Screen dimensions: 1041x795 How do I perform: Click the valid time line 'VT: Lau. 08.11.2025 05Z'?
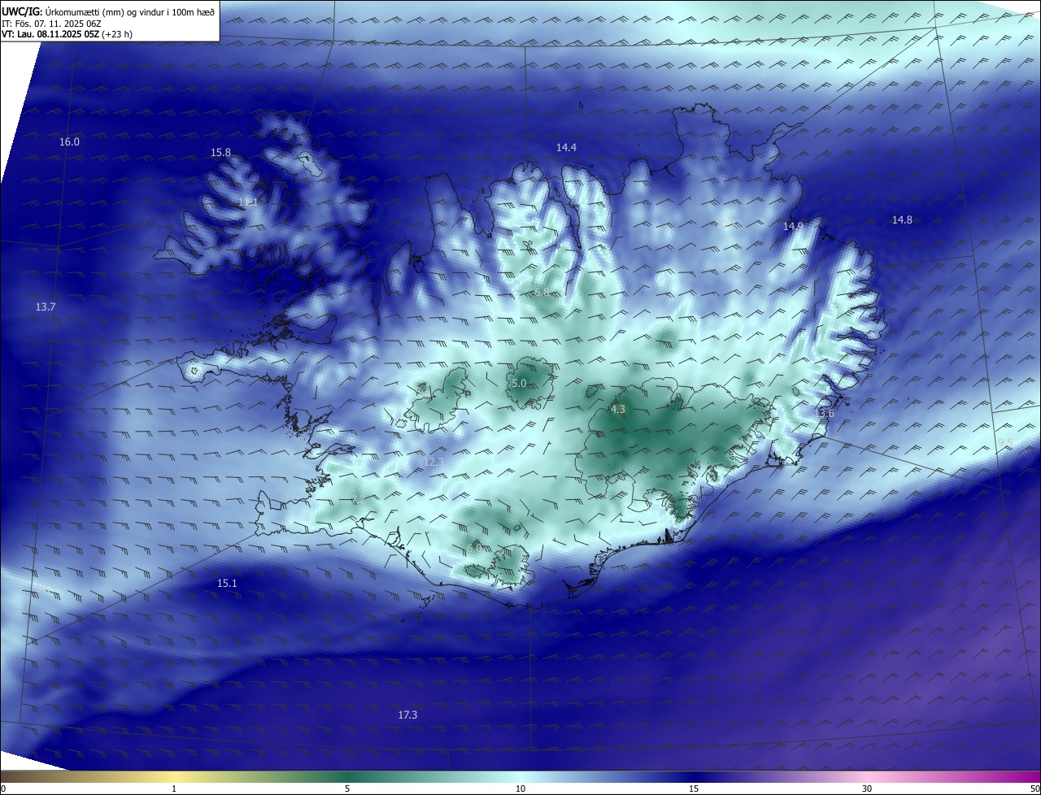[x=50, y=34]
